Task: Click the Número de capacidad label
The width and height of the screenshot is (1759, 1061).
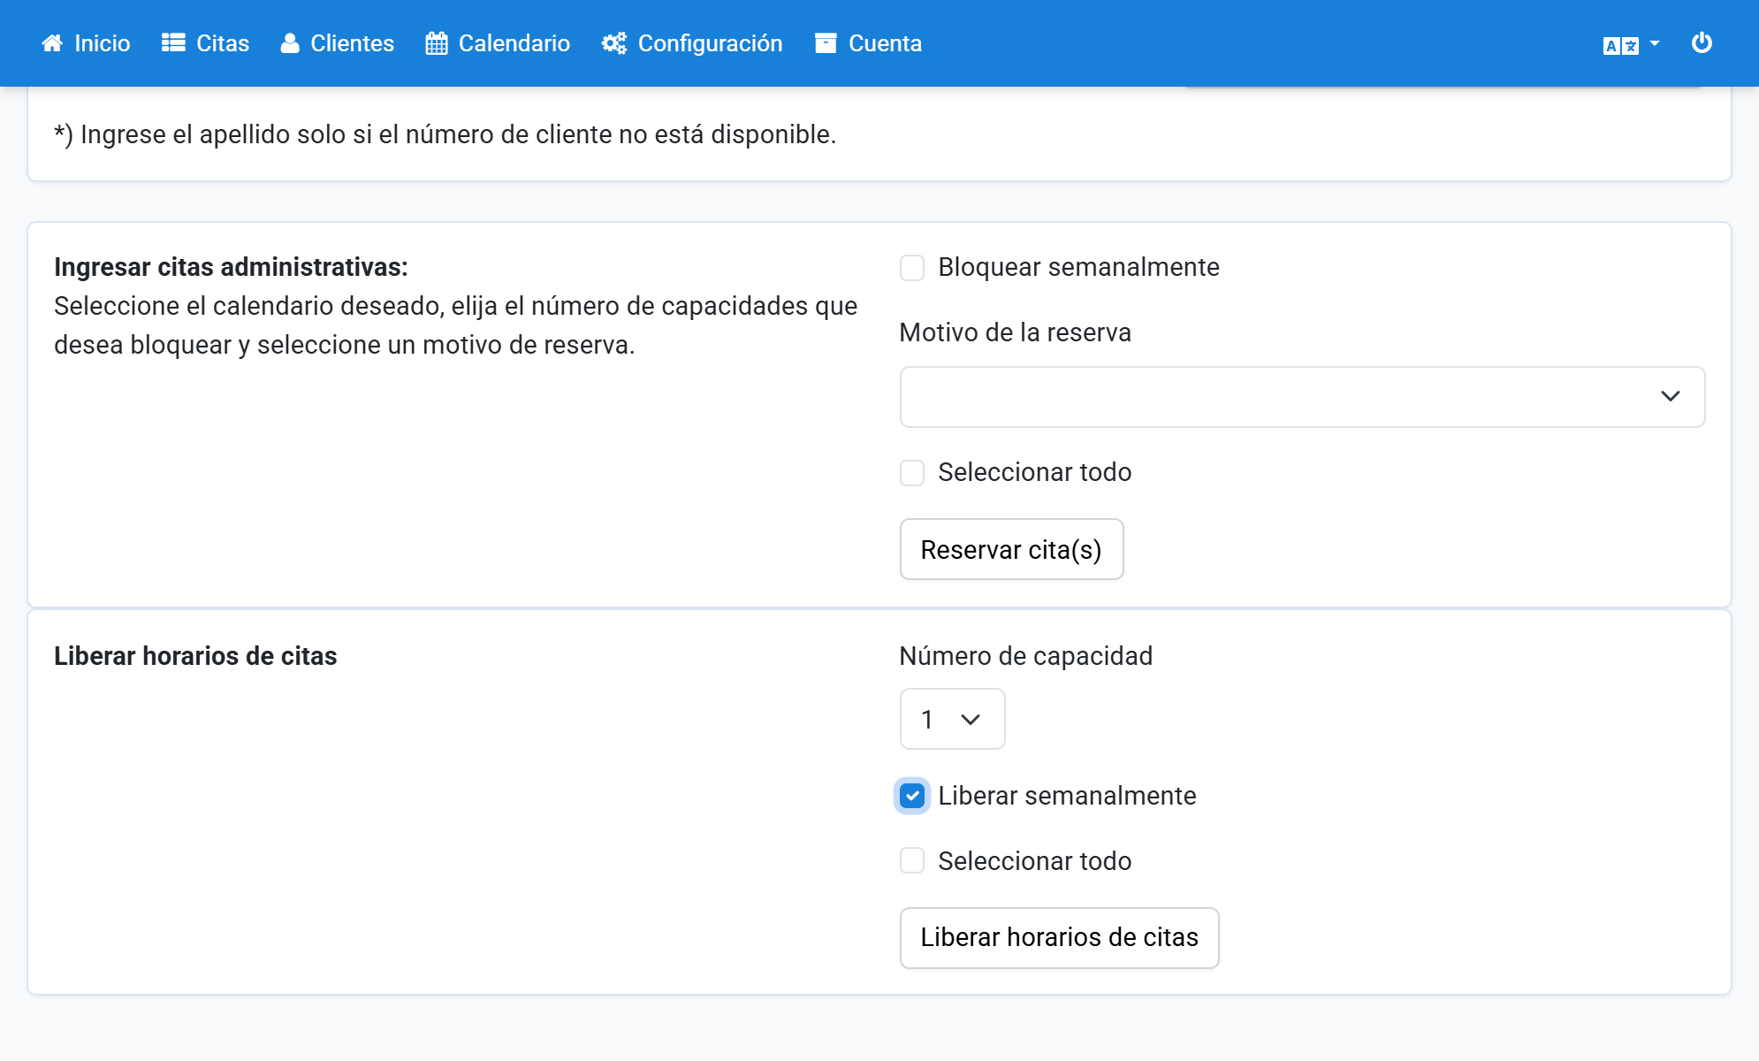Action: (1025, 656)
